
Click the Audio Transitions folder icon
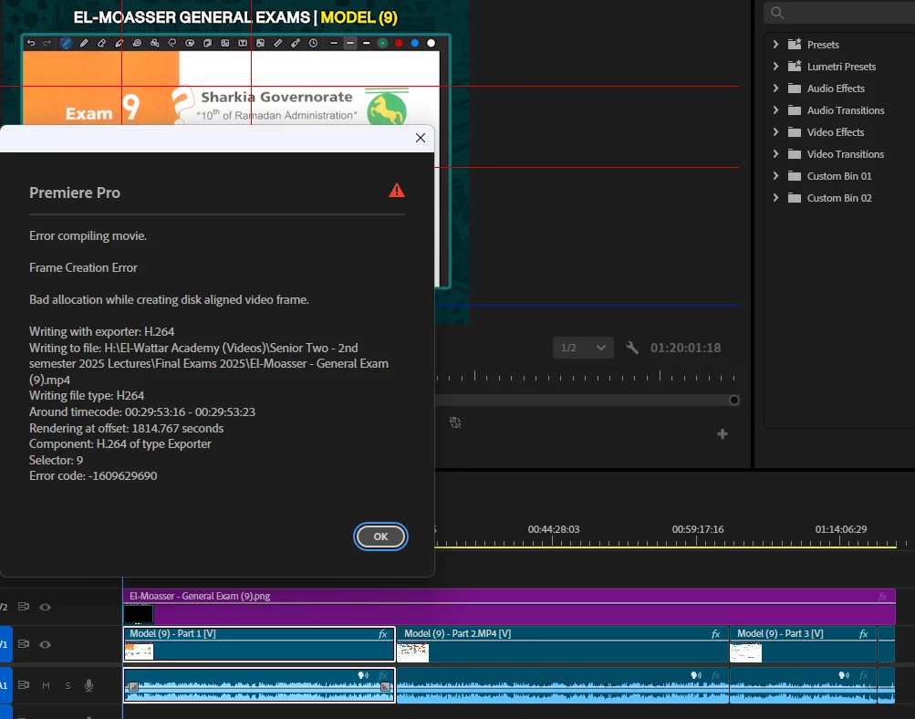[795, 110]
